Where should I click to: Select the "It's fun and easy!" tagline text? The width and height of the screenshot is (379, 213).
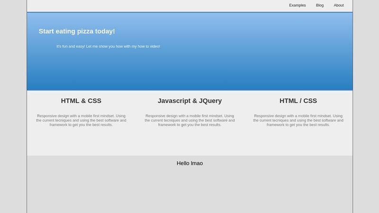[108, 46]
